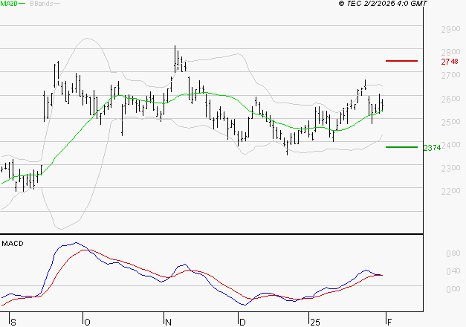Click the 25 year marker on the timeline
The image size is (466, 327).
point(315,323)
